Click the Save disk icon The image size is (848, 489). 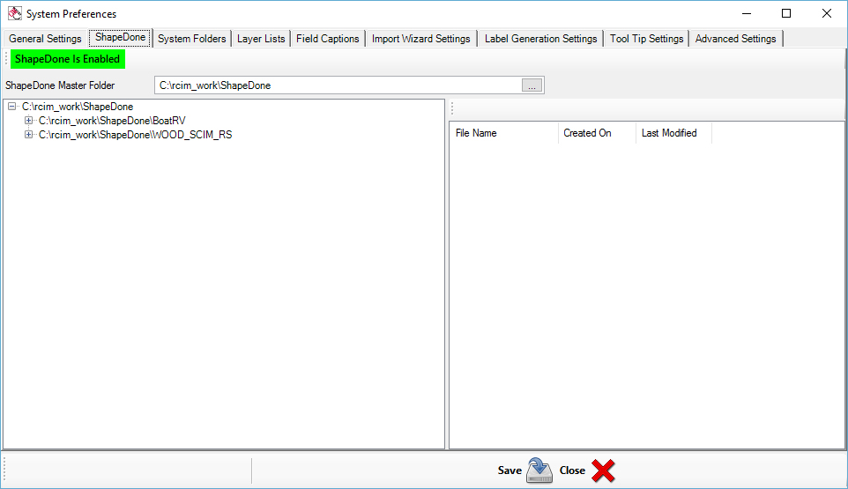click(x=539, y=470)
